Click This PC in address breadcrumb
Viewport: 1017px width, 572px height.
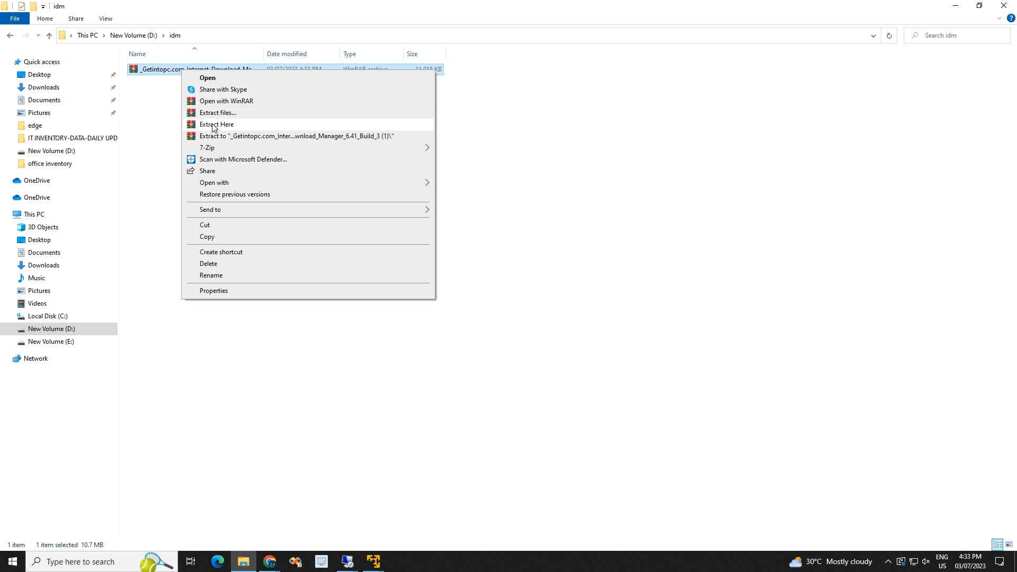(87, 35)
